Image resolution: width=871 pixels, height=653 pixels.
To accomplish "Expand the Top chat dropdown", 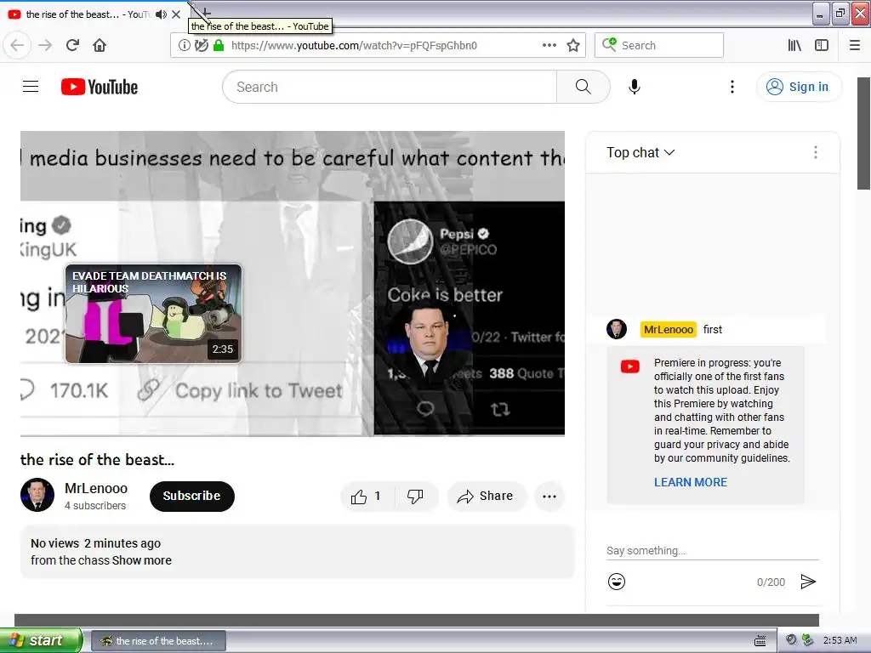I will pyautogui.click(x=640, y=152).
